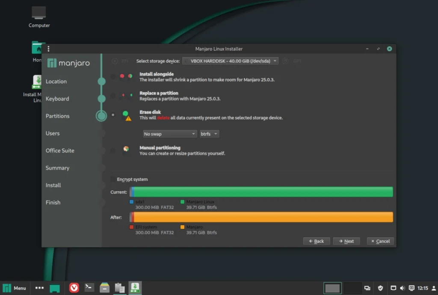Open the user account tray icon

tap(434, 288)
